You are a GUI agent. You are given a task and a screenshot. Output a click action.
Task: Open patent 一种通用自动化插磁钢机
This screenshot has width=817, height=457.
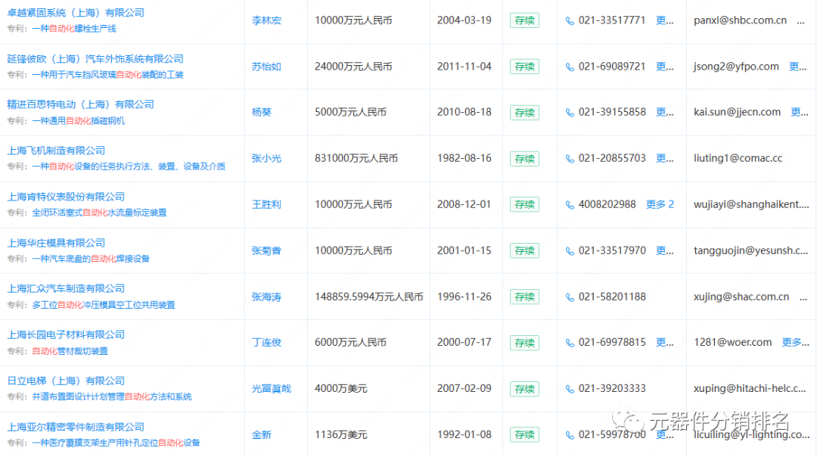[x=78, y=121]
